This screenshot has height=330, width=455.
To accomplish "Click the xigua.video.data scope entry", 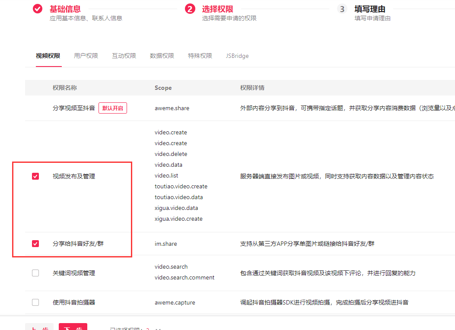I will (176, 208).
